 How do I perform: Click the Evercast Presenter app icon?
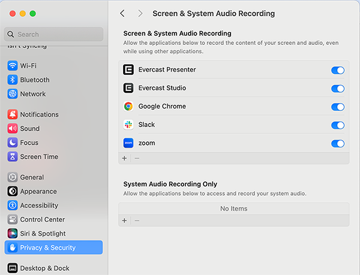pos(128,69)
